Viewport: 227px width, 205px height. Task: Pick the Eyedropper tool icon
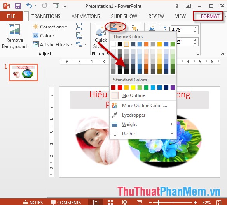coord(114,115)
